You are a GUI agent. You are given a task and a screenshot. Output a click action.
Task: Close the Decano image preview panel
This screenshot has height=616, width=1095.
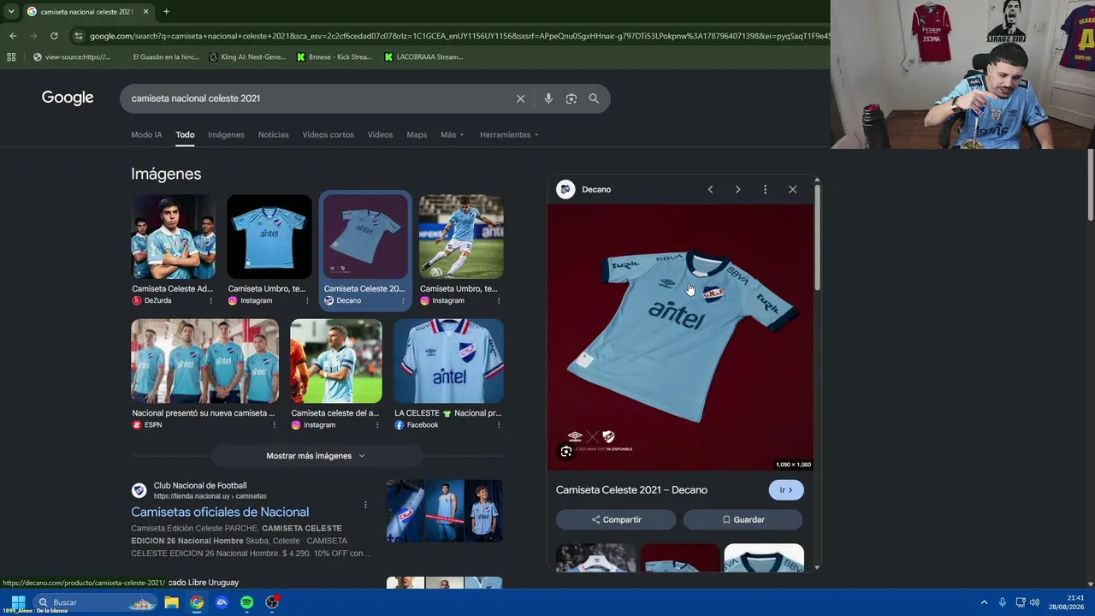[x=792, y=189]
